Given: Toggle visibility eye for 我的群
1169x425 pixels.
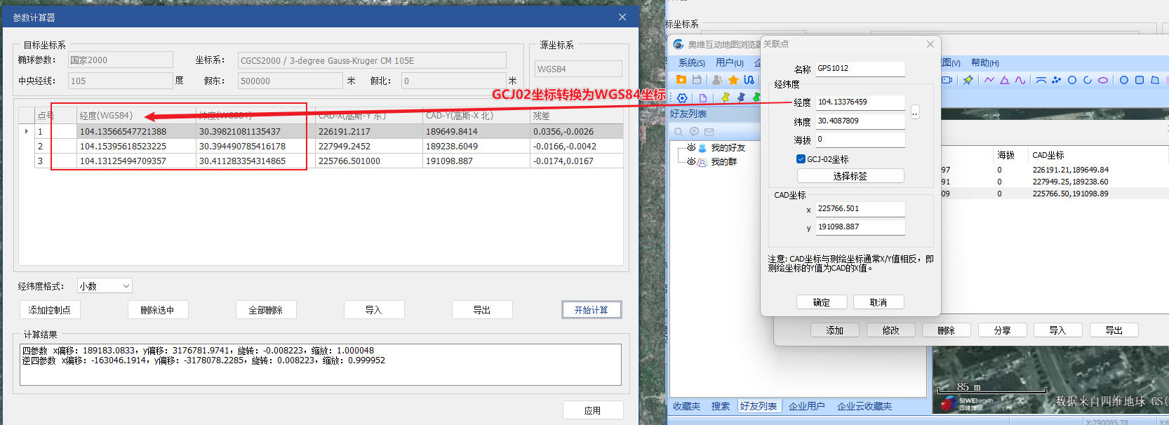Looking at the screenshot, I should pos(691,162).
